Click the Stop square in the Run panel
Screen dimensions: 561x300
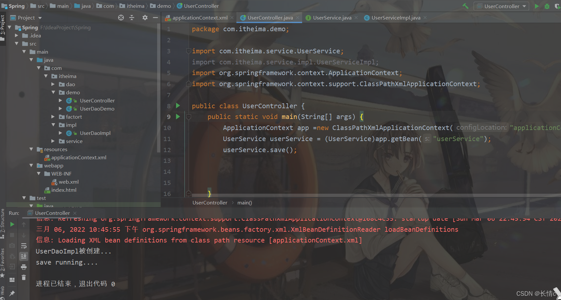(x=12, y=235)
